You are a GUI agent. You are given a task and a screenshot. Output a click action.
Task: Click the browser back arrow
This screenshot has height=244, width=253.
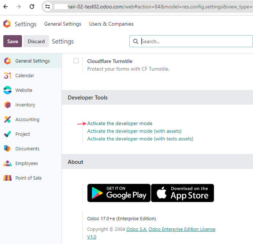[x=5, y=7]
